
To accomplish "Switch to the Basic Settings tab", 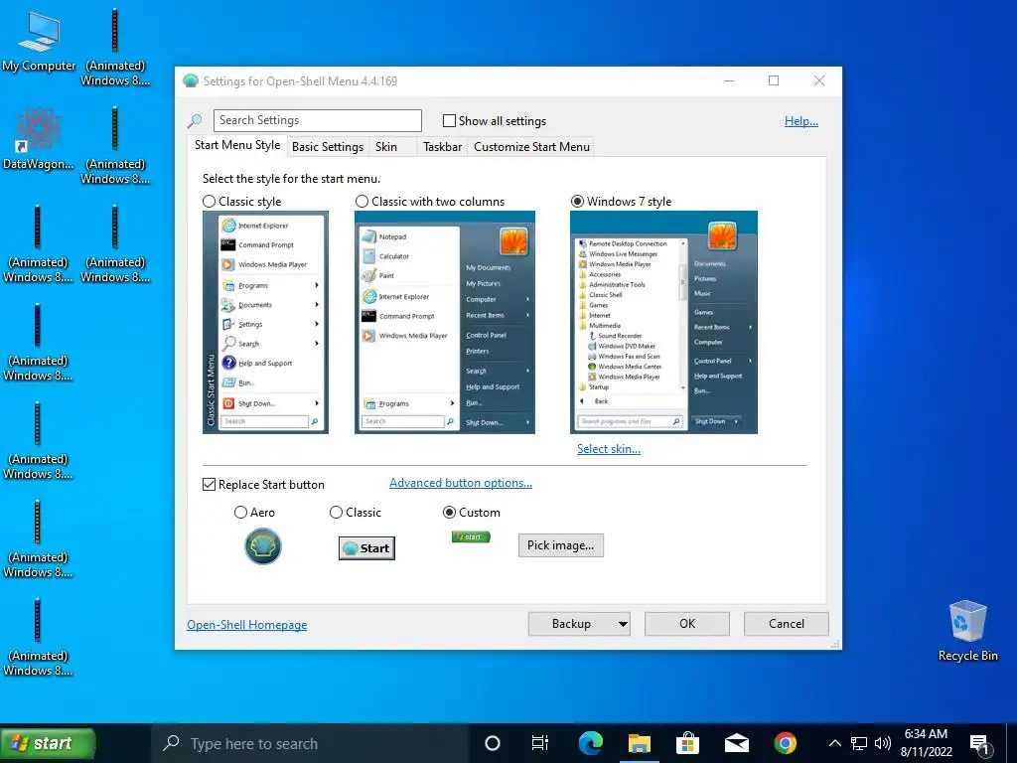I will pyautogui.click(x=328, y=147).
